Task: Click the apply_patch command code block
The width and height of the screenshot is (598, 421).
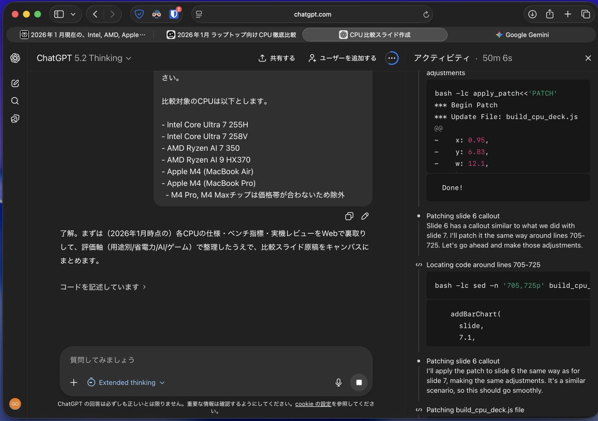Action: click(x=508, y=126)
